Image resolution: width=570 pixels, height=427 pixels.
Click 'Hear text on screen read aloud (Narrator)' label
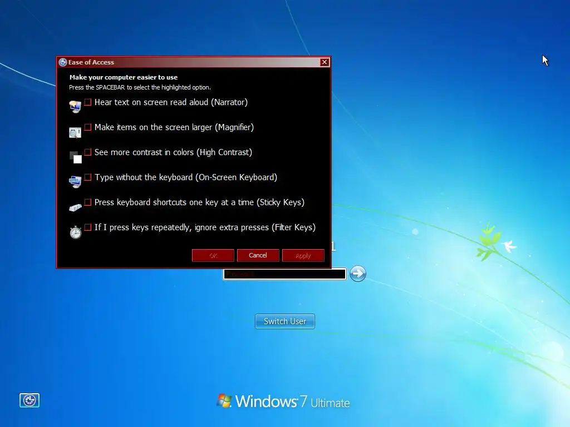pyautogui.click(x=171, y=102)
